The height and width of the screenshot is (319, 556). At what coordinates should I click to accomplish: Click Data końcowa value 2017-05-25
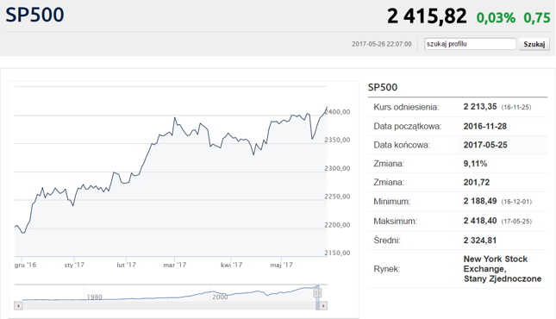485,145
